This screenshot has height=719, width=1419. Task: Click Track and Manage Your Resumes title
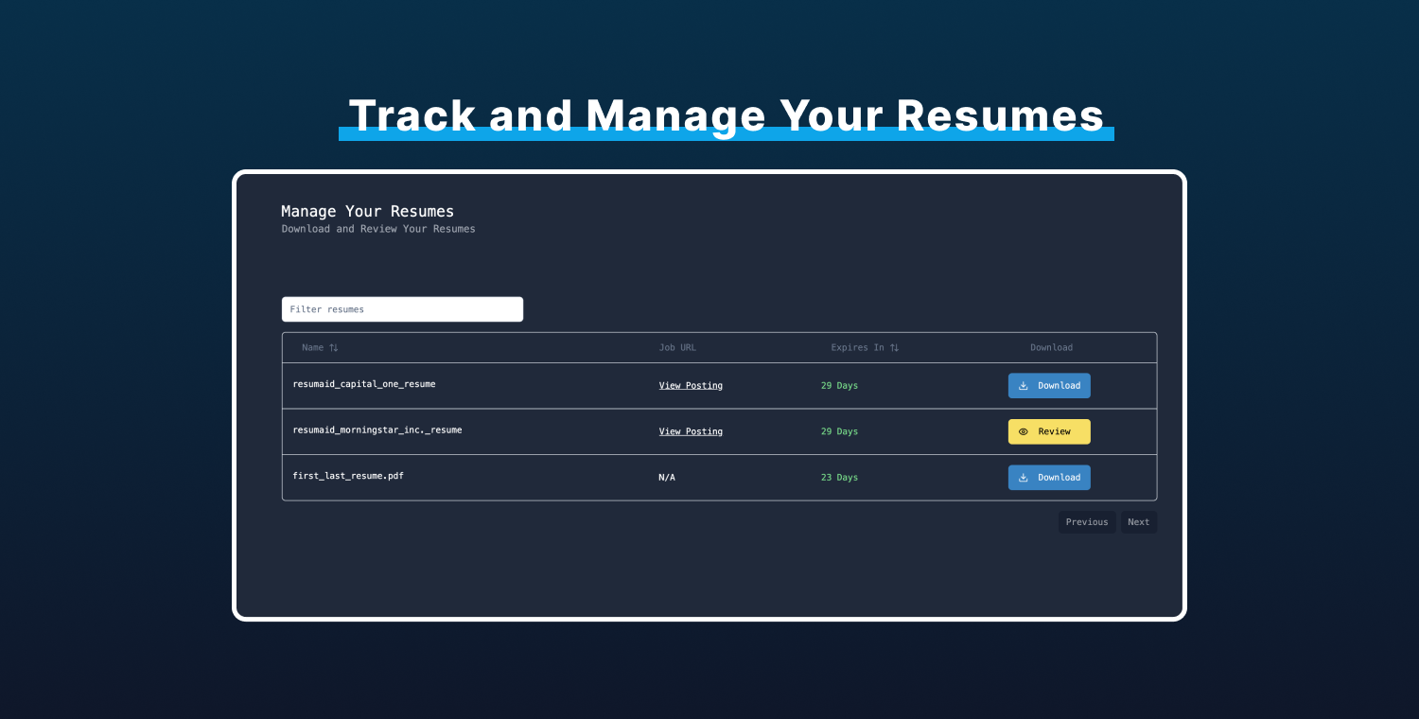click(x=727, y=115)
